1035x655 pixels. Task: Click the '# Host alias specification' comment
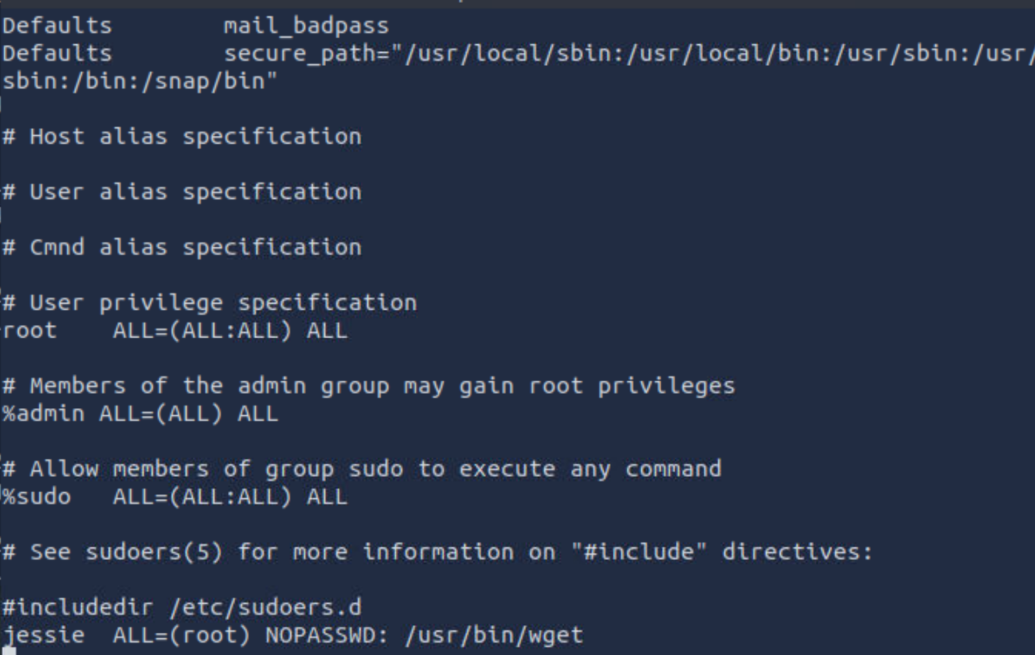pyautogui.click(x=182, y=137)
